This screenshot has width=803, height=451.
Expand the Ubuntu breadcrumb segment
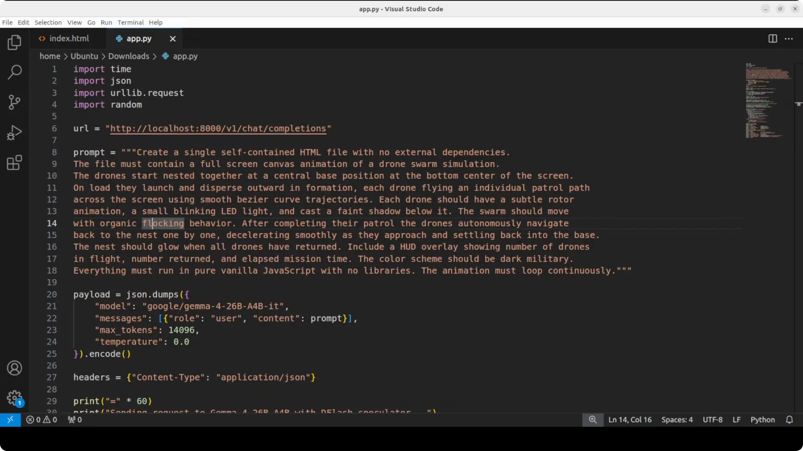(x=84, y=56)
